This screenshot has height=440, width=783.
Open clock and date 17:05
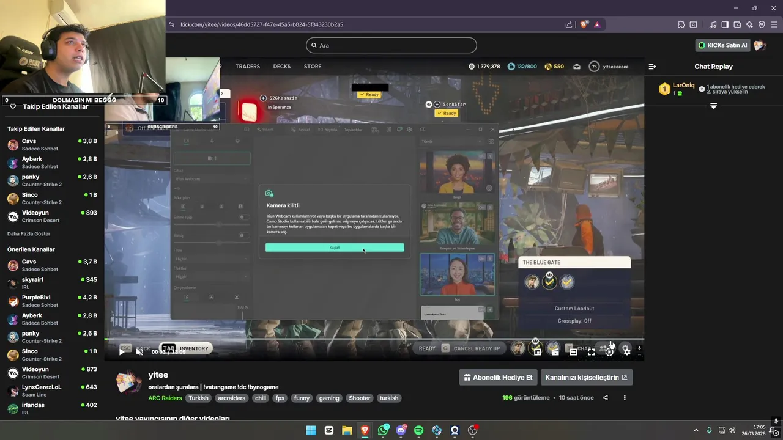coord(754,430)
